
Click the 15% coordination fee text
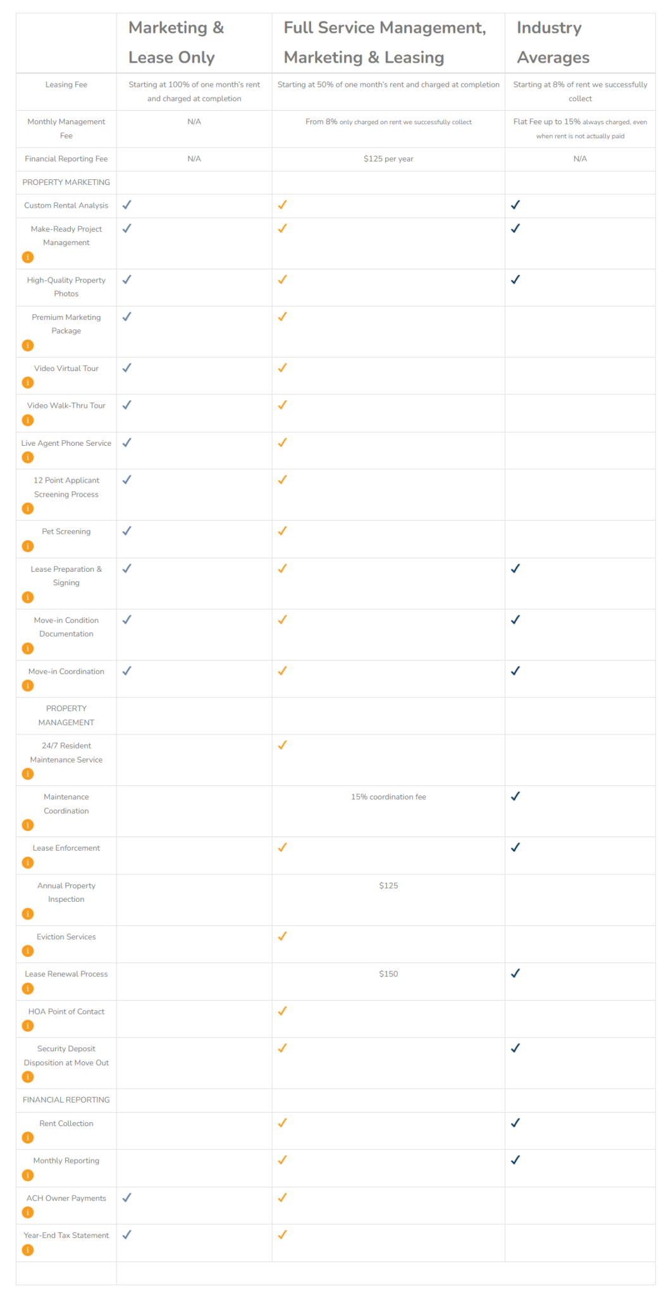388,797
